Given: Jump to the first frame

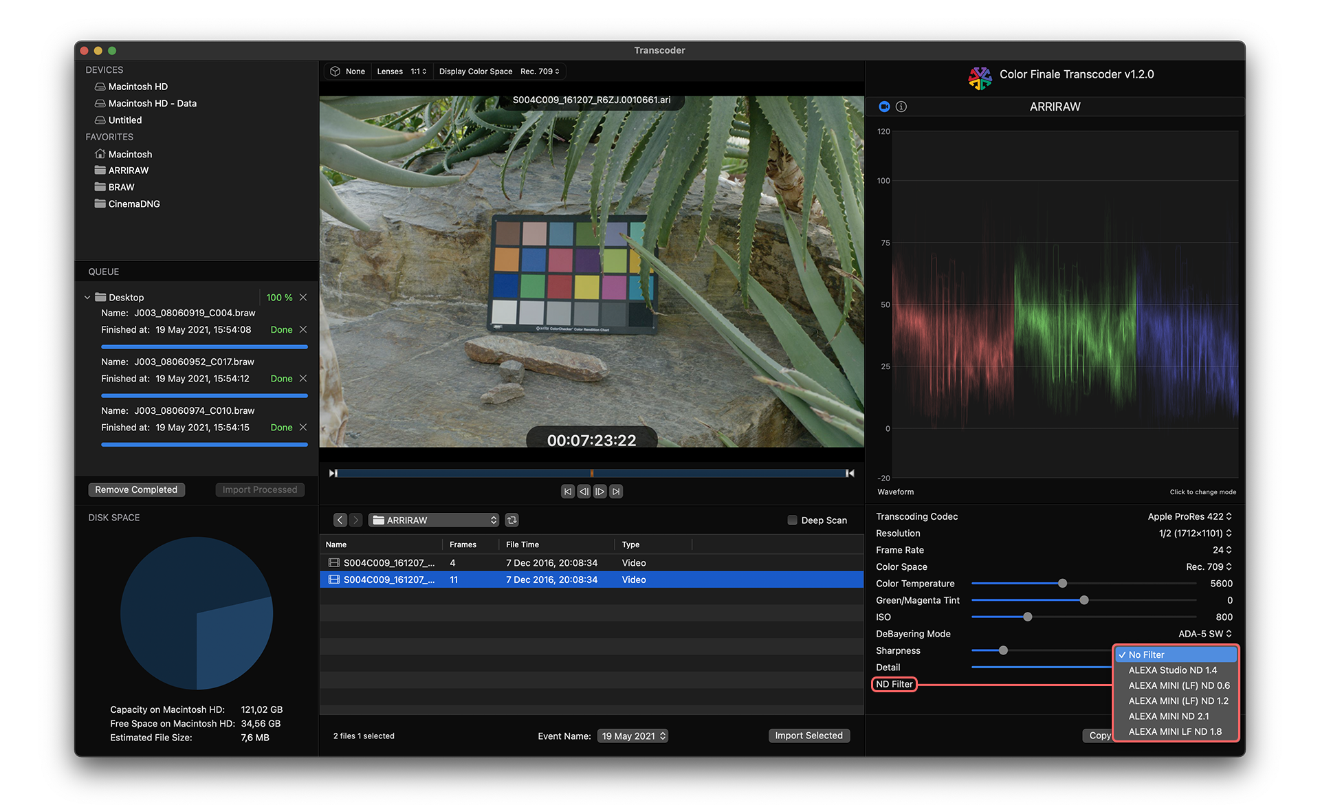Looking at the screenshot, I should click(x=567, y=492).
